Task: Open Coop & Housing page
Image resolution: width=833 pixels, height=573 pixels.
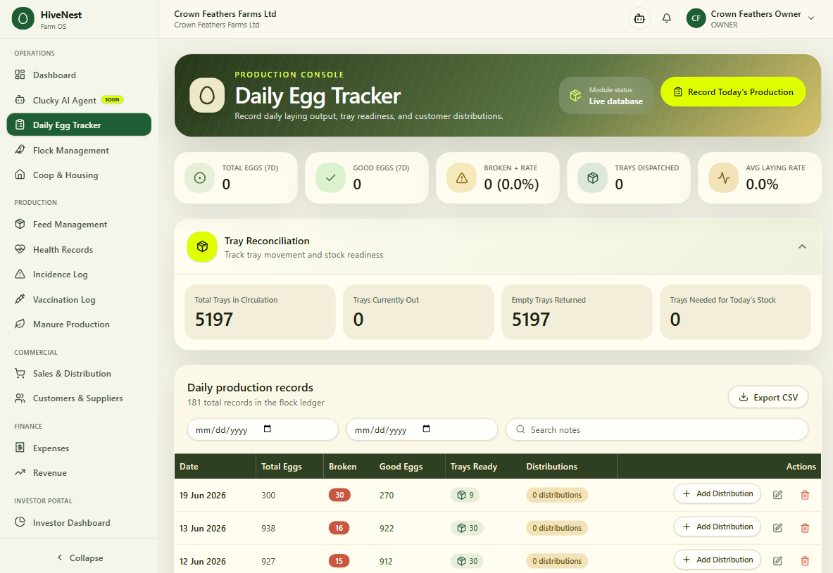Action: click(79, 175)
